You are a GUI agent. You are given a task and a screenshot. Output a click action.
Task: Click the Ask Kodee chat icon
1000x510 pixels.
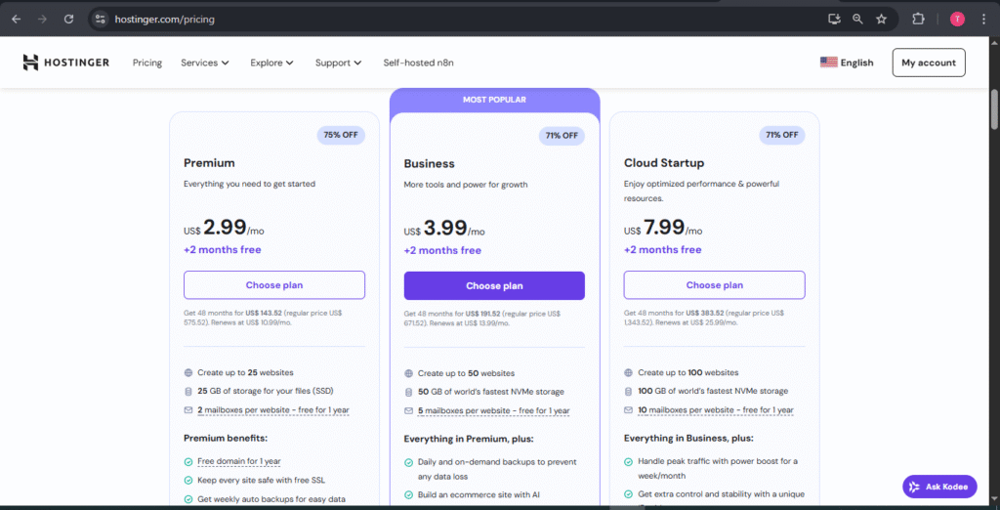914,487
